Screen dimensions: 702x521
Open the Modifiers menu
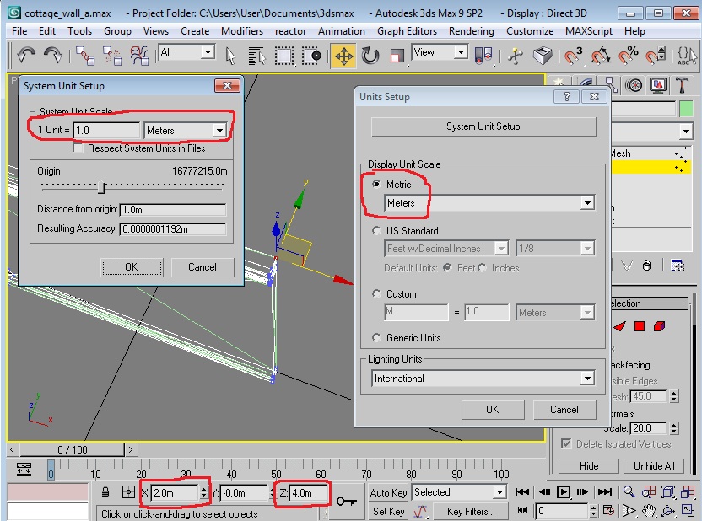click(x=242, y=31)
